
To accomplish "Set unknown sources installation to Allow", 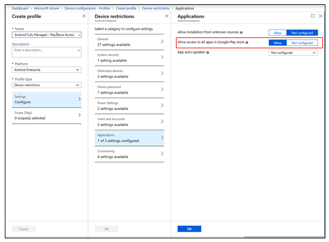I will (x=278, y=33).
